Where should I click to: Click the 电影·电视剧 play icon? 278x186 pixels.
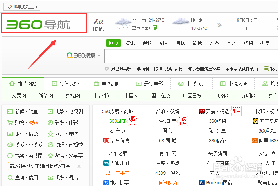[50, 111]
